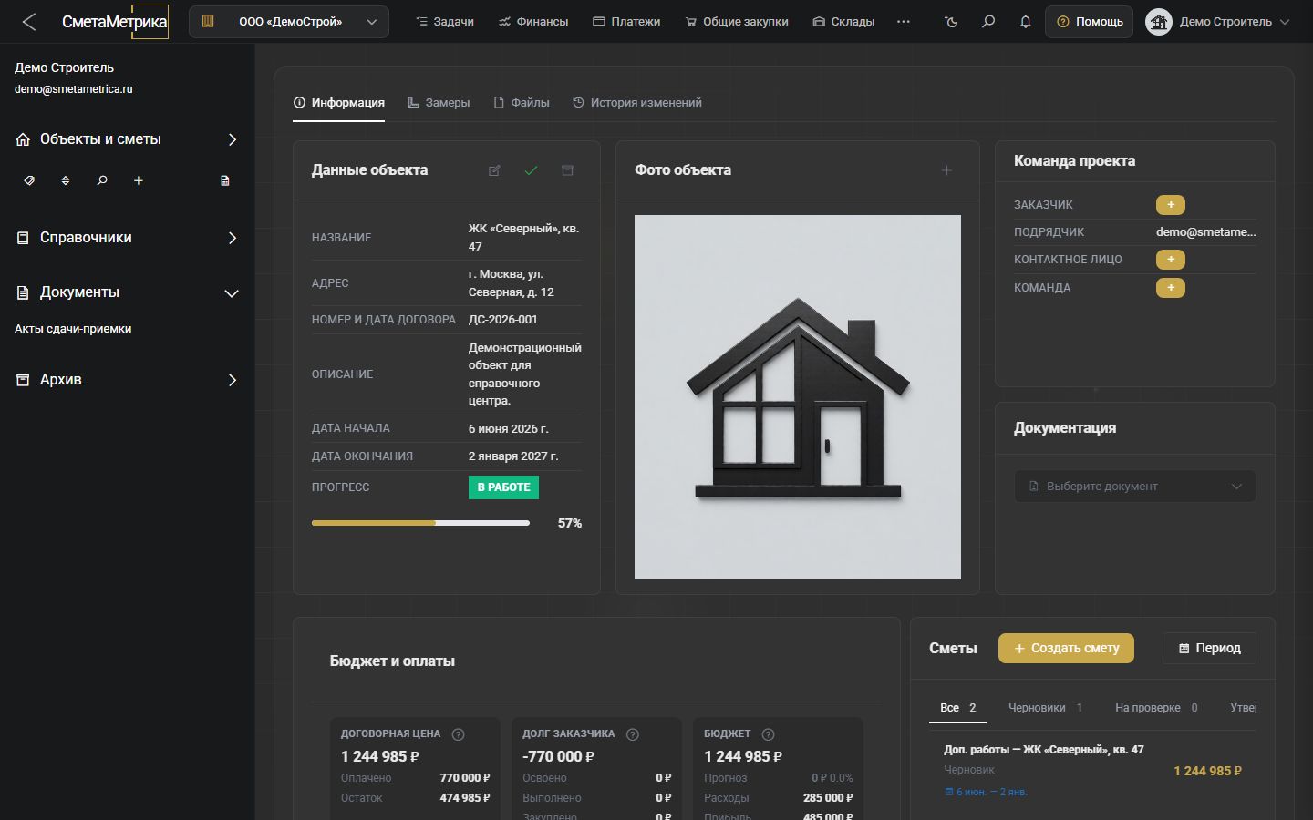This screenshot has width=1313, height=820.
Task: Click the Помощь button
Action: point(1090,22)
